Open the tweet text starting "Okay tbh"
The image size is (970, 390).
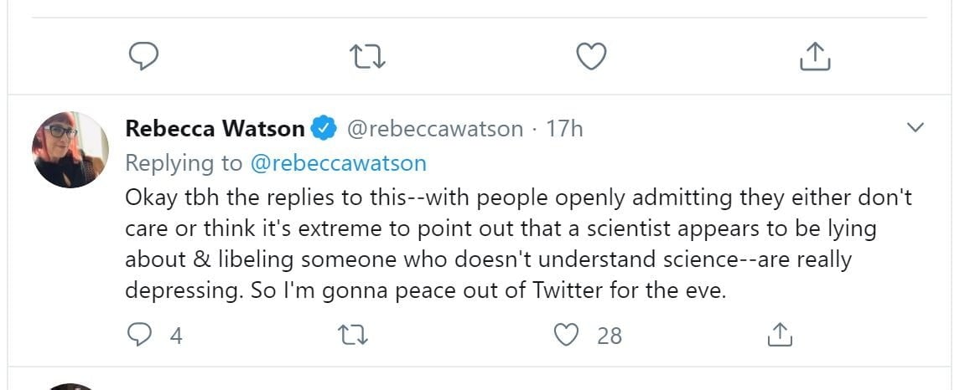[486, 243]
